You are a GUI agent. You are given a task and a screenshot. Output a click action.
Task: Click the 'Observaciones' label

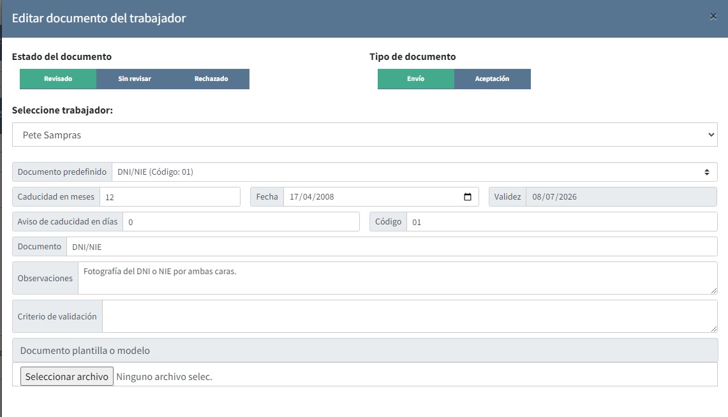pos(45,278)
